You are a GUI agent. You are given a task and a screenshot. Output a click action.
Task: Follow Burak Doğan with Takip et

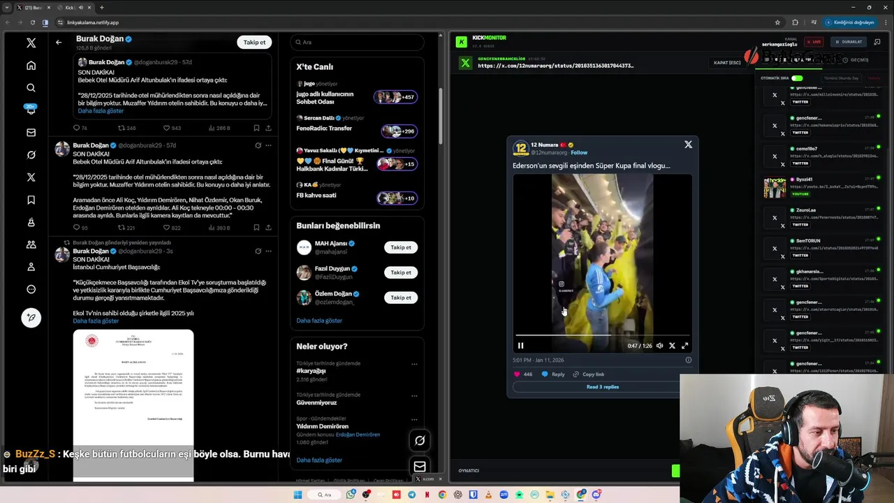click(x=254, y=43)
